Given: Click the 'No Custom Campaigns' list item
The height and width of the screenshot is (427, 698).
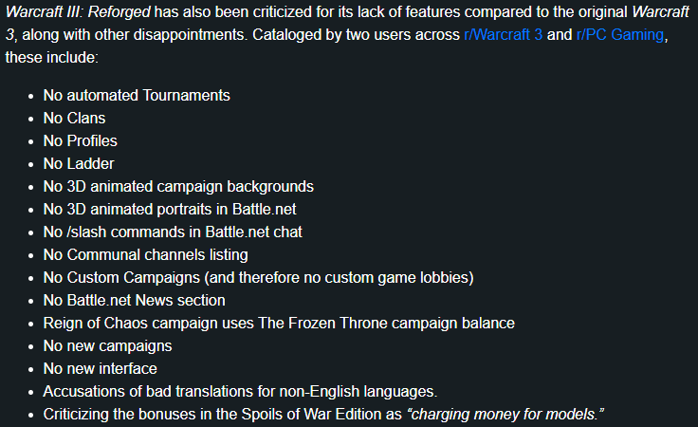Looking at the screenshot, I should click(259, 277).
